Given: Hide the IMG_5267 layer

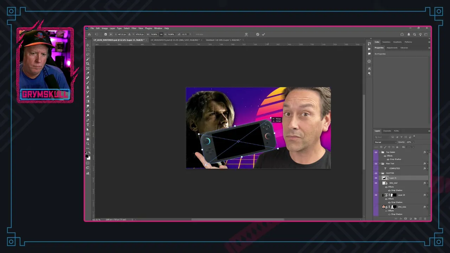Looking at the screenshot, I should pyautogui.click(x=376, y=183).
